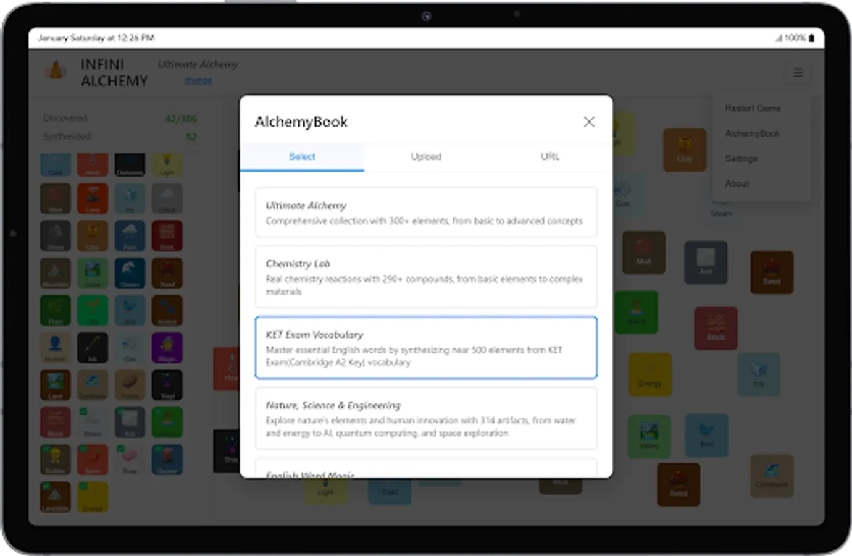The height and width of the screenshot is (556, 852).
Task: Open the hamburger menu icon
Action: [x=798, y=73]
